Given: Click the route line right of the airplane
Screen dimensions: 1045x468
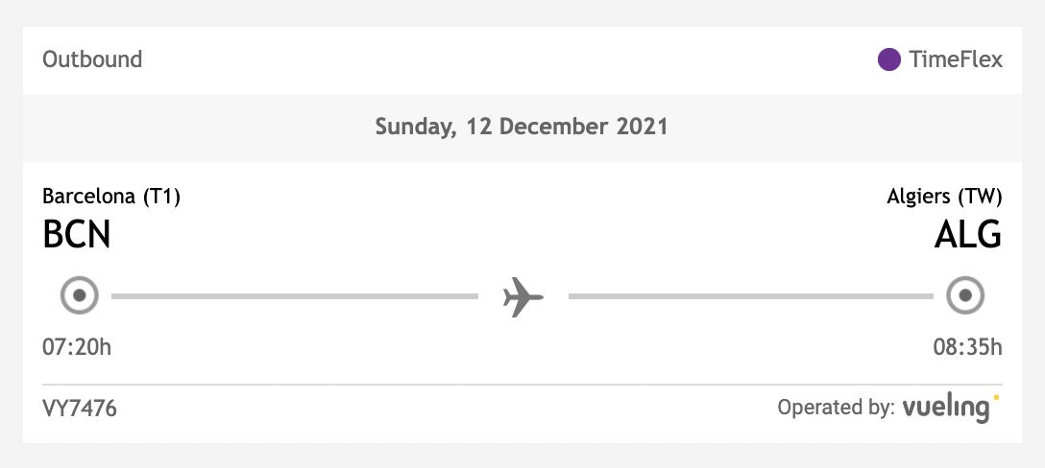Looking at the screenshot, I should 750,296.
